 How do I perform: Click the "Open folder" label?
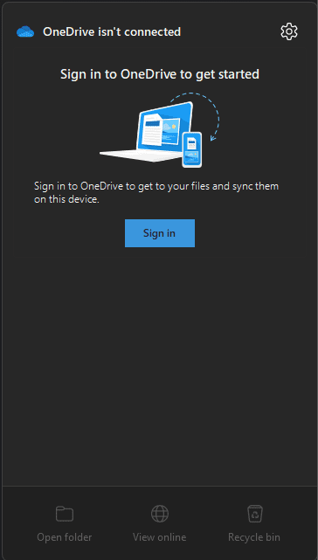point(65,537)
